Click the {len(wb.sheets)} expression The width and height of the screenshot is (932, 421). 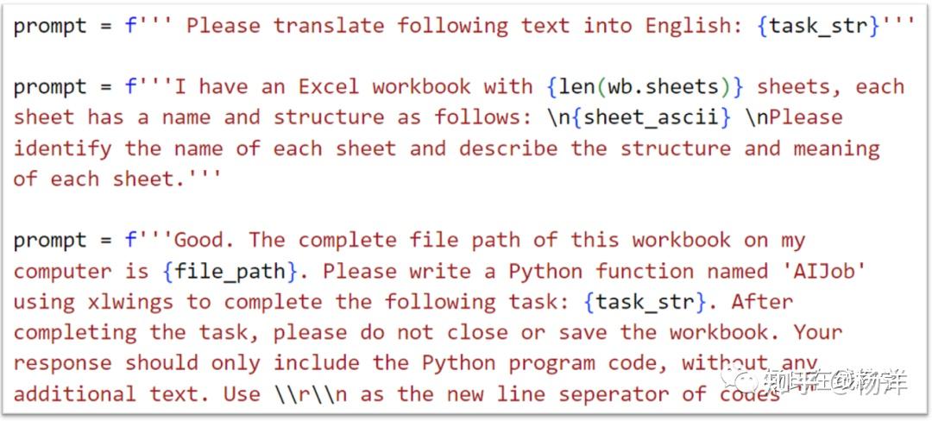click(x=645, y=86)
